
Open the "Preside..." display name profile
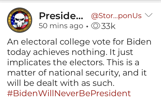[60, 16]
